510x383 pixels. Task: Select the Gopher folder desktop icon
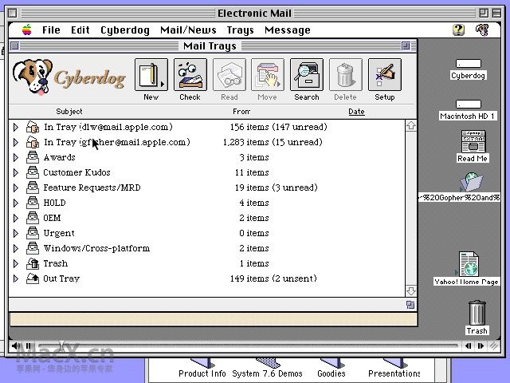tap(471, 182)
